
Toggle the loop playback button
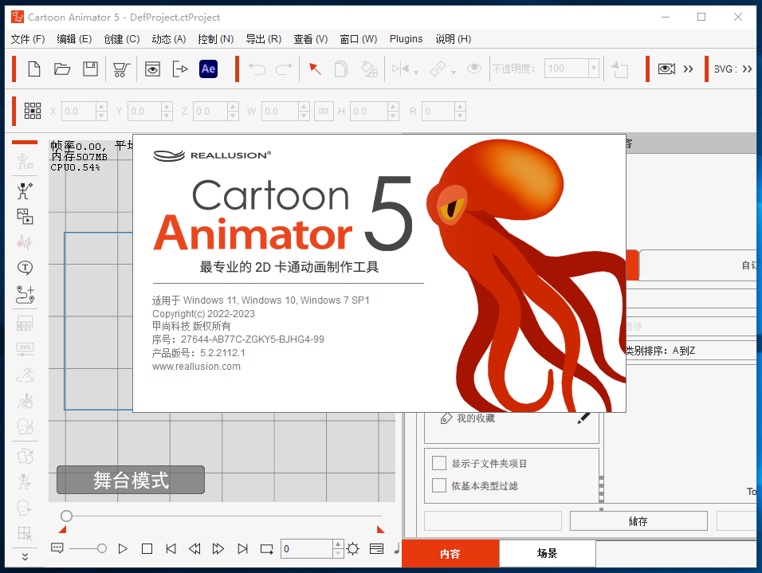(267, 548)
